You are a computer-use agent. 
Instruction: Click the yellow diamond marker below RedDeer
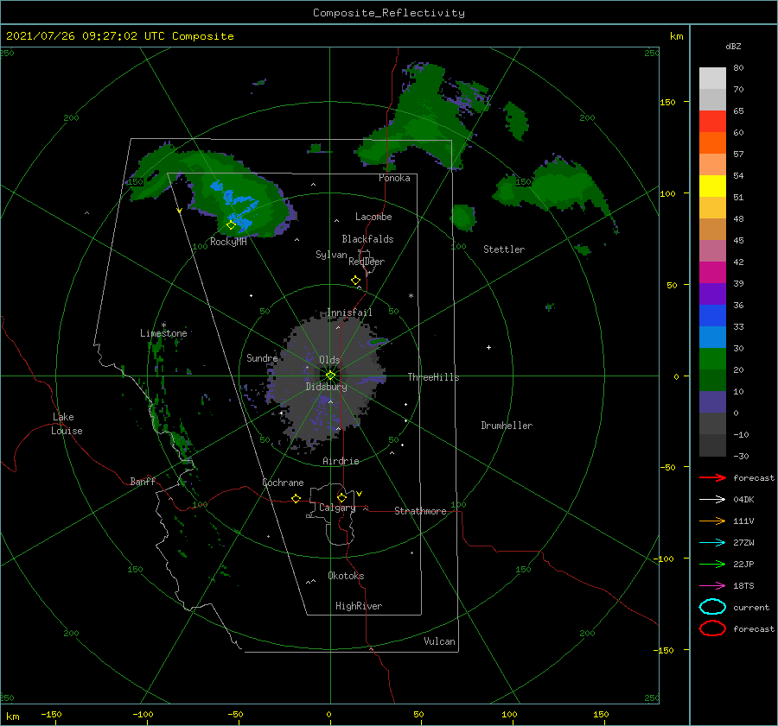coord(356,281)
